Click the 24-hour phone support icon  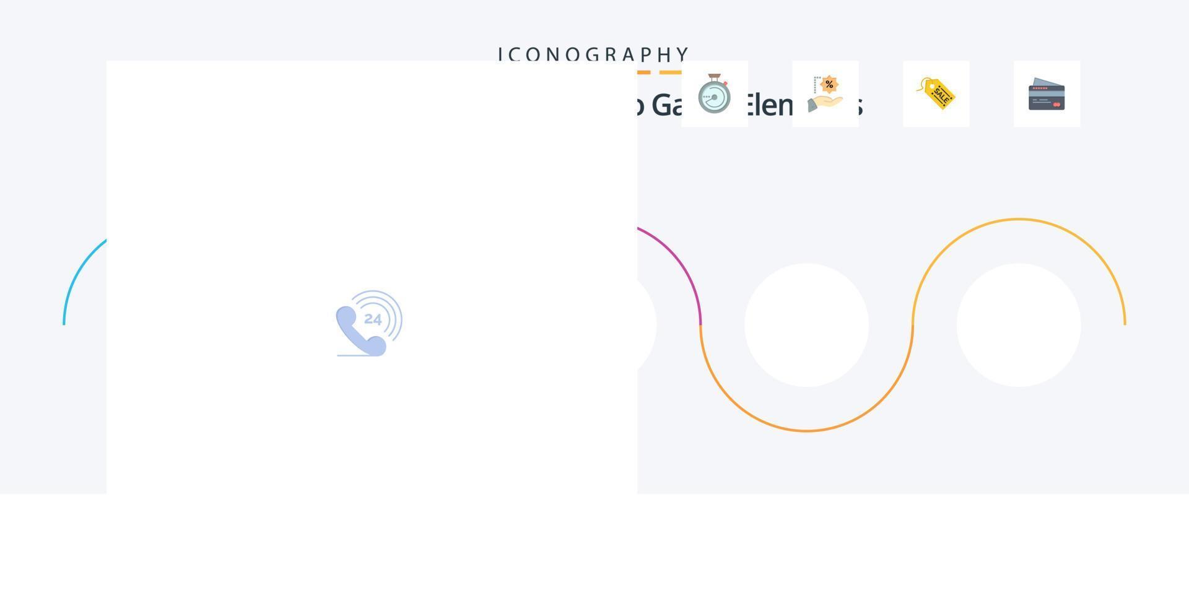click(x=369, y=323)
